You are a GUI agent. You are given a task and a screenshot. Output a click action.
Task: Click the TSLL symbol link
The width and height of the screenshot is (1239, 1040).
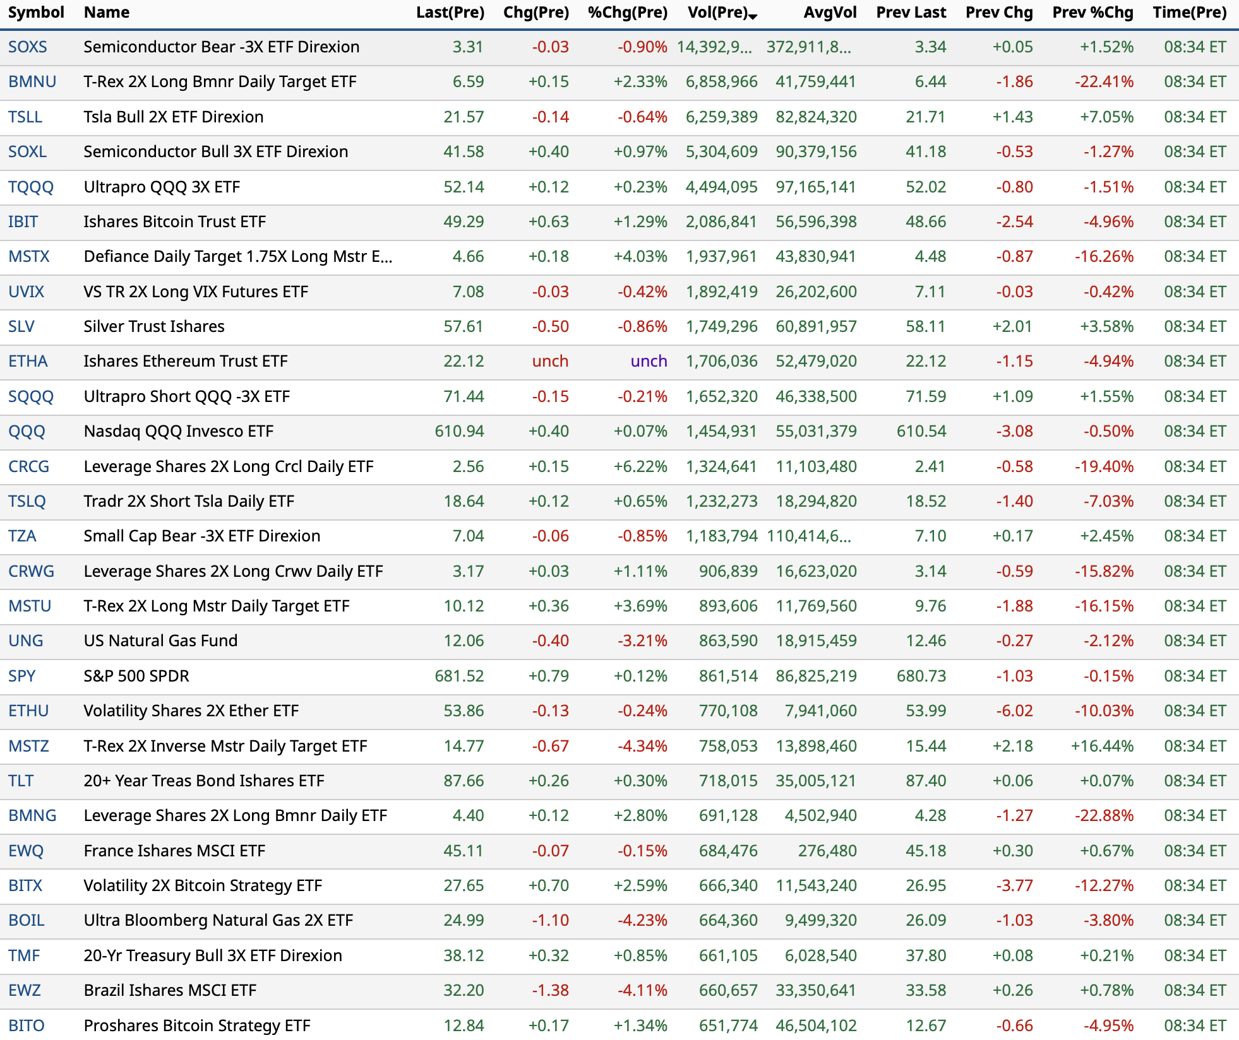[25, 117]
